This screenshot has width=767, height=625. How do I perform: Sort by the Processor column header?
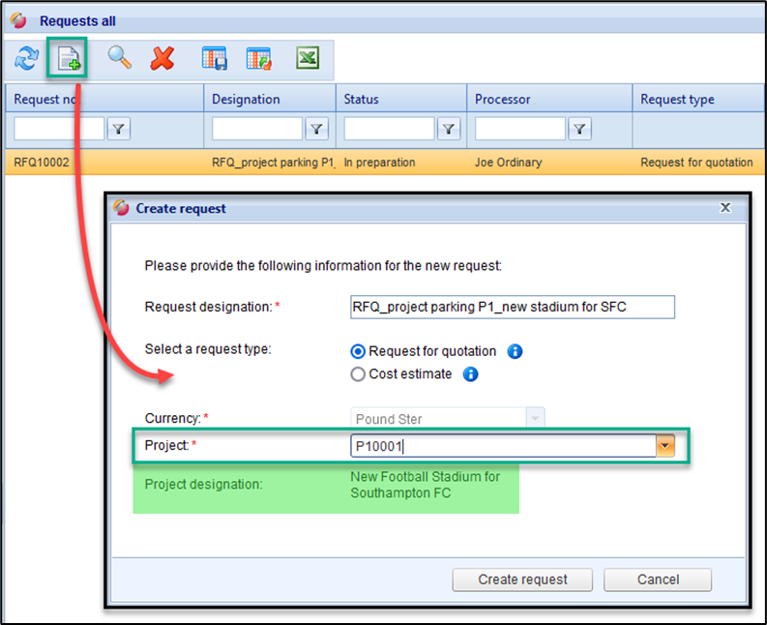[502, 99]
